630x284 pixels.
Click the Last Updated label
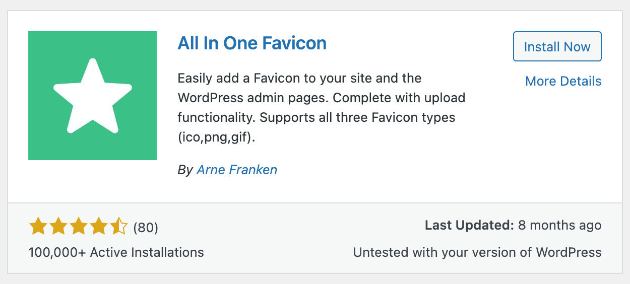click(x=469, y=225)
